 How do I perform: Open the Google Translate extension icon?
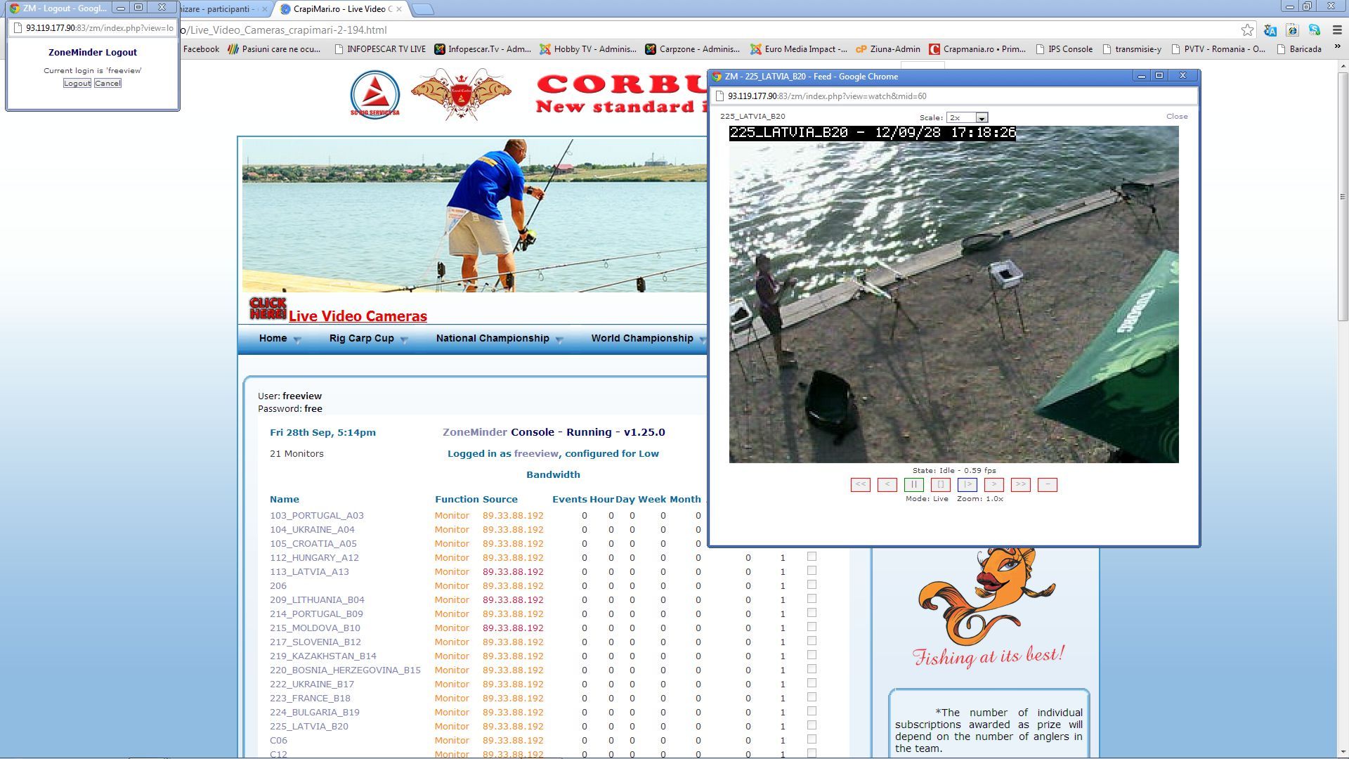1270,30
